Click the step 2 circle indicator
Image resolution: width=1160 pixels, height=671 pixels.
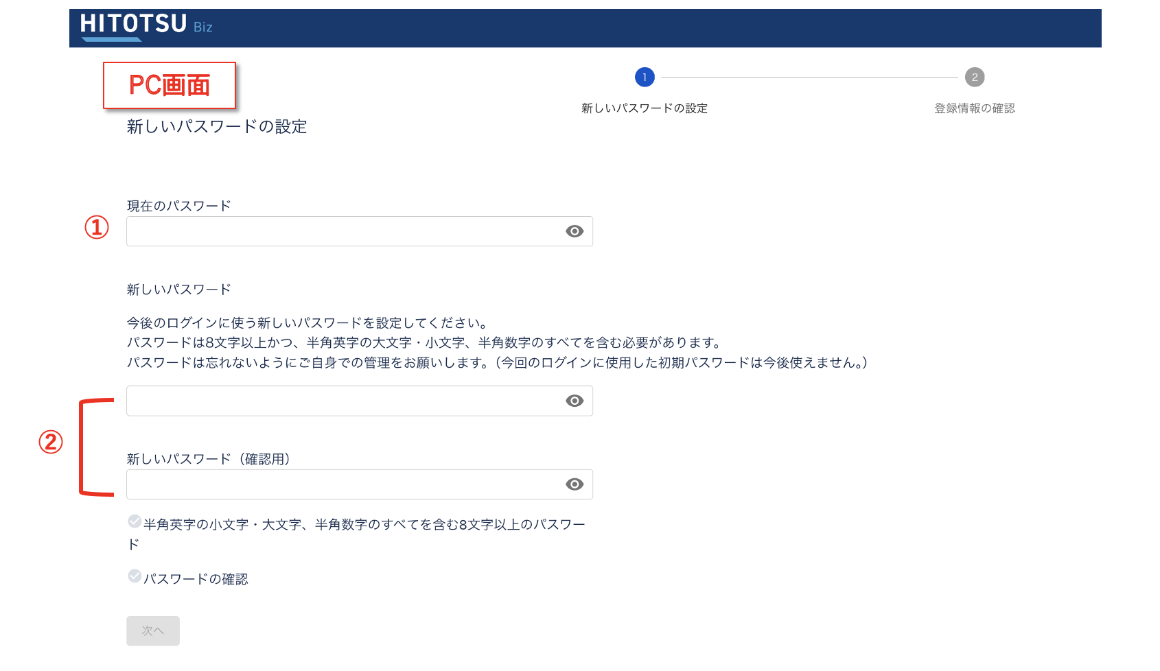point(974,77)
